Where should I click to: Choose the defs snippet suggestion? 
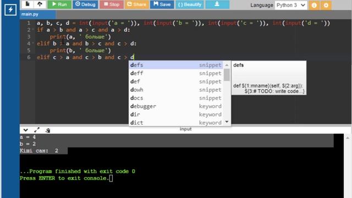[176, 65]
